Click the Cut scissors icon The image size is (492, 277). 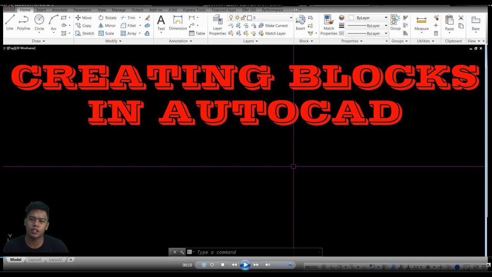pyautogui.click(x=461, y=18)
